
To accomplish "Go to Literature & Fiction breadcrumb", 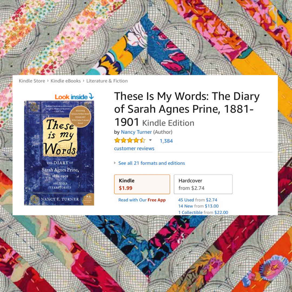I will point(107,81).
